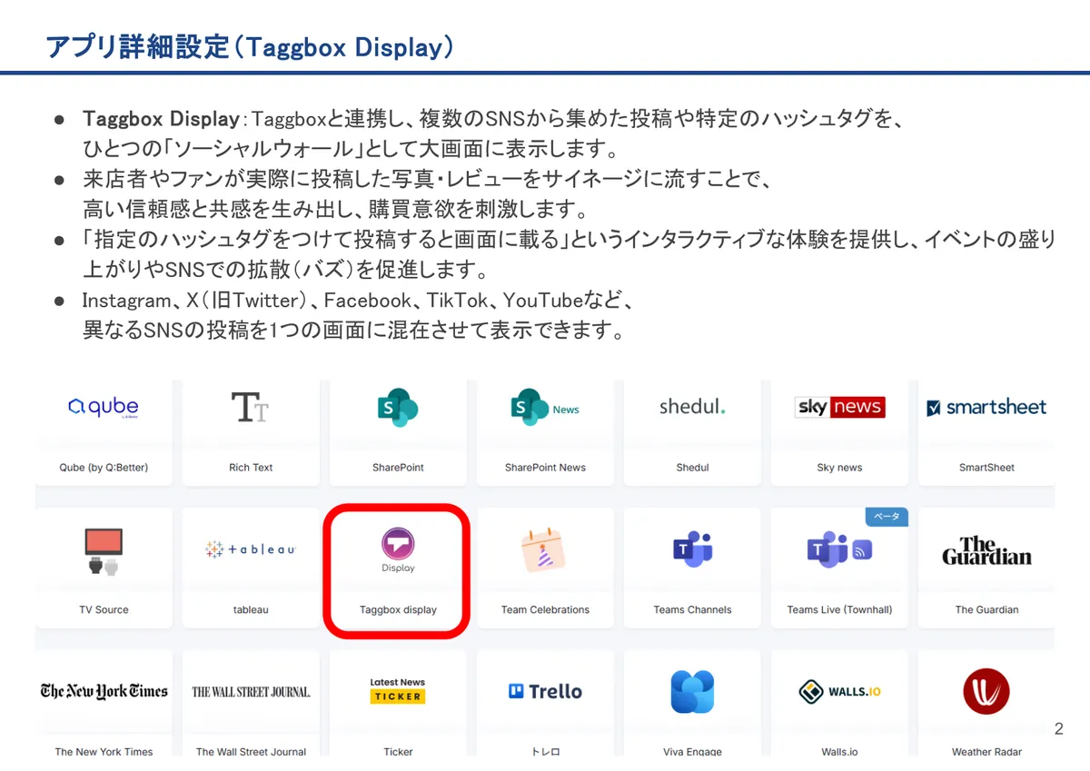Click the slide page number 2

click(1058, 728)
